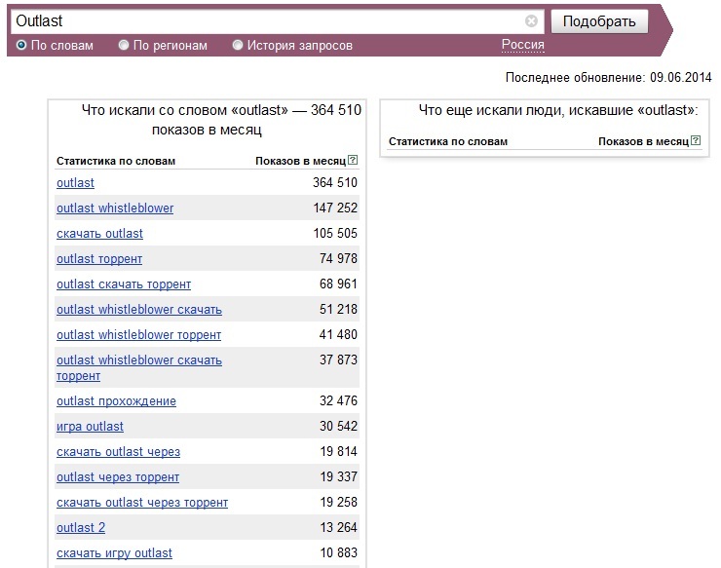
Task: Open the 'Россия' region selector
Action: 523,45
